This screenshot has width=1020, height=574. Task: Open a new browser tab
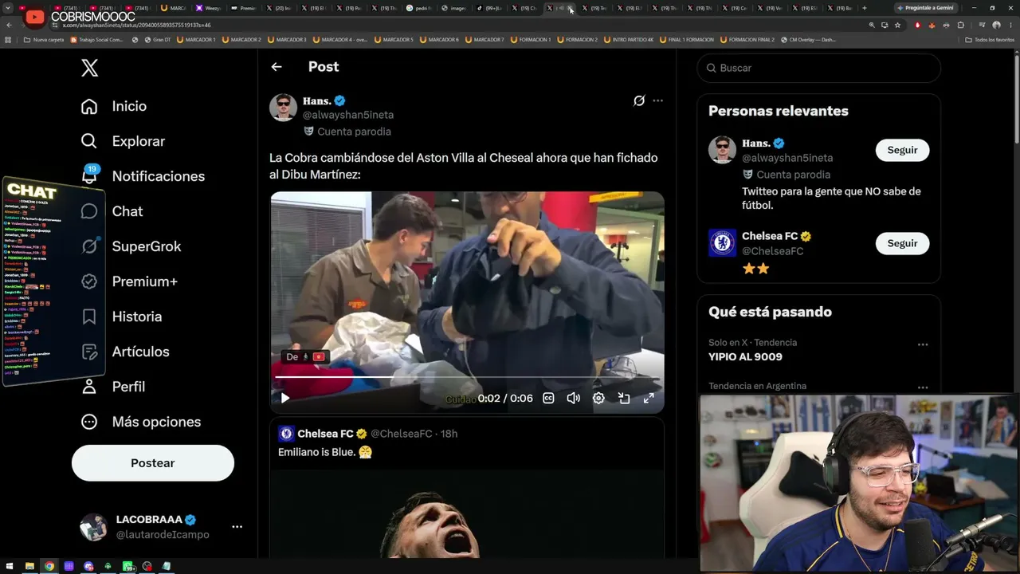[865, 8]
